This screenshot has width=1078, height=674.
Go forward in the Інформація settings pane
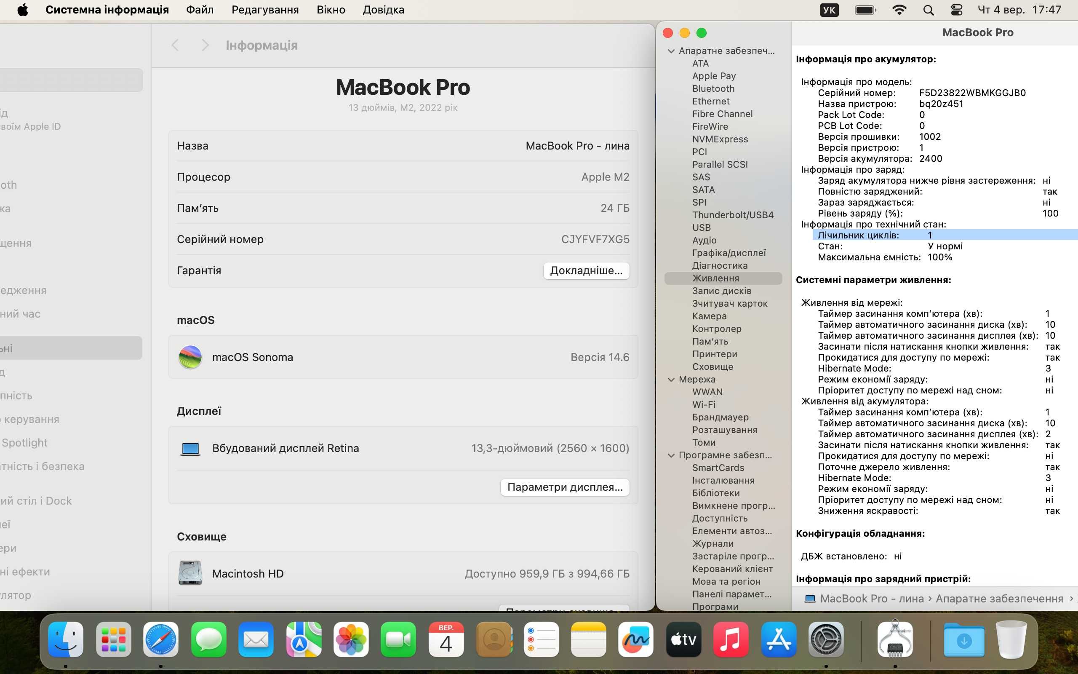pyautogui.click(x=205, y=45)
